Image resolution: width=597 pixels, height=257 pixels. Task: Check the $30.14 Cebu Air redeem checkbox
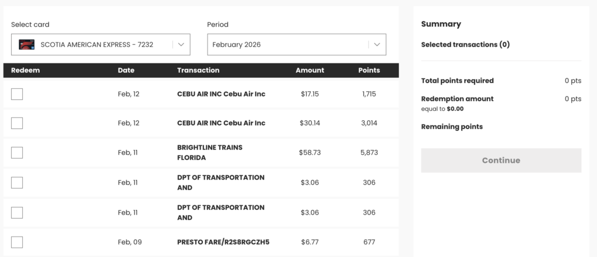click(17, 123)
